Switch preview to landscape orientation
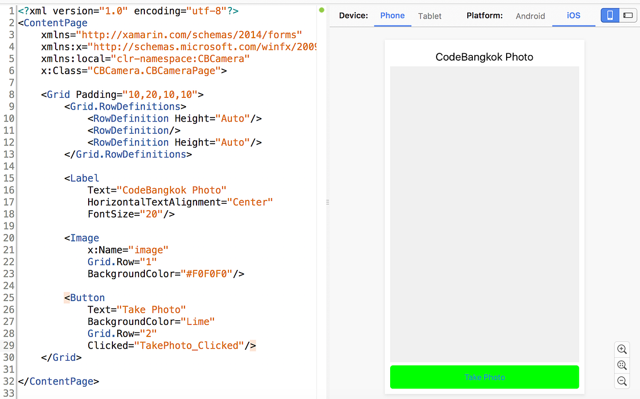 click(x=627, y=15)
